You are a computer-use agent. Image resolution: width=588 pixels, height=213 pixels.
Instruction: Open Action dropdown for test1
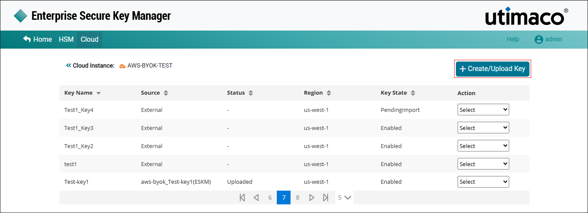pyautogui.click(x=483, y=164)
